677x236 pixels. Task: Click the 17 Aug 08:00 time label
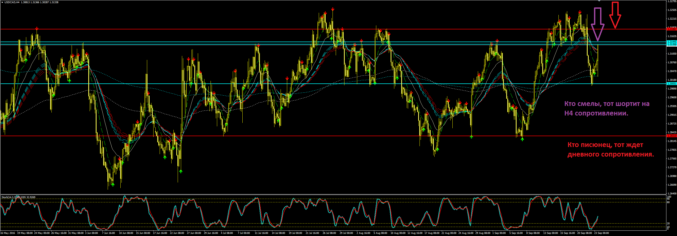coord(431,233)
